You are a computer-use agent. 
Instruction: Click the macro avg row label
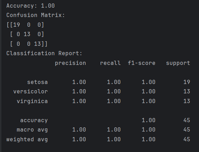(32, 130)
